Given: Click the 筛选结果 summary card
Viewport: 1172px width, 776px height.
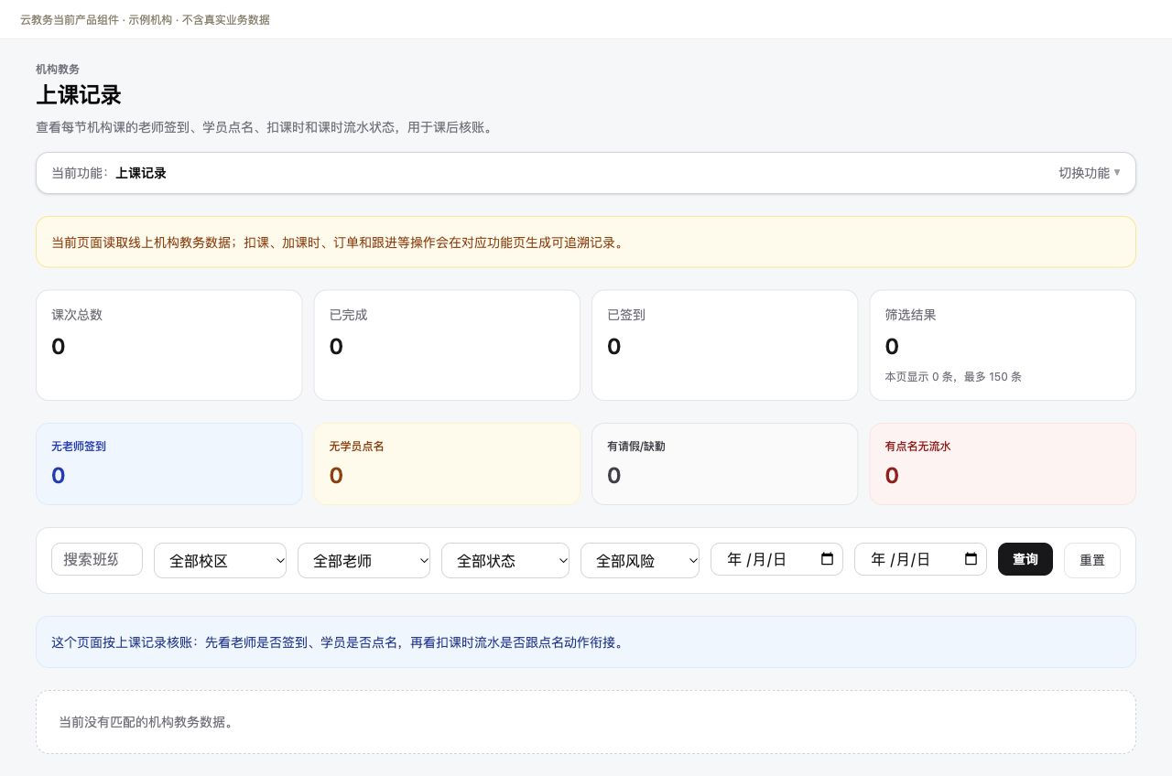Looking at the screenshot, I should (1003, 345).
